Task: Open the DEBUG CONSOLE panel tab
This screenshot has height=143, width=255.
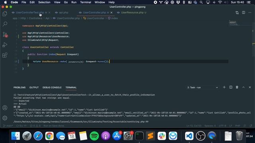Action: tap(52, 87)
